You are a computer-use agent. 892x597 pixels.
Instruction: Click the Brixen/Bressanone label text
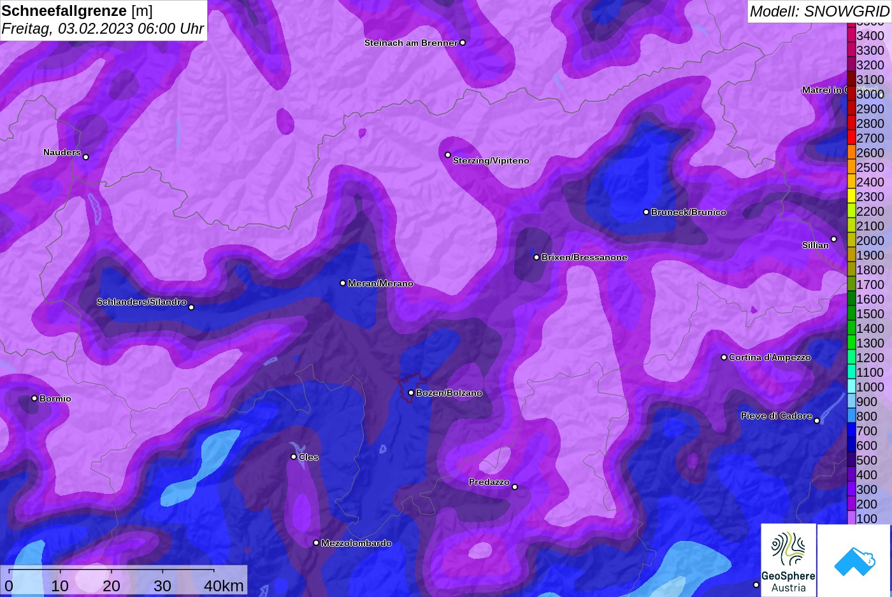[x=584, y=257]
